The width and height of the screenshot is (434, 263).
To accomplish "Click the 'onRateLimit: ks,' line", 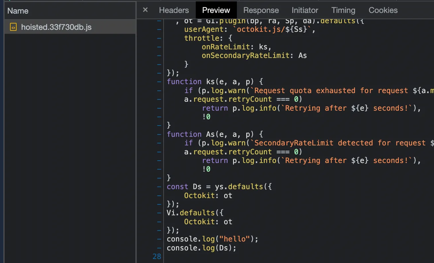I will tap(237, 47).
